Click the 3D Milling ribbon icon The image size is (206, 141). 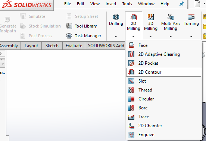(150, 17)
